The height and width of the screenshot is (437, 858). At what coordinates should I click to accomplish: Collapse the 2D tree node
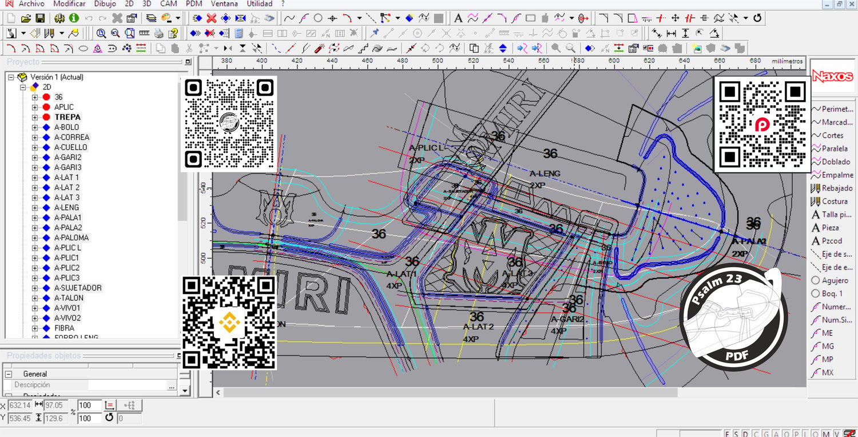point(23,87)
